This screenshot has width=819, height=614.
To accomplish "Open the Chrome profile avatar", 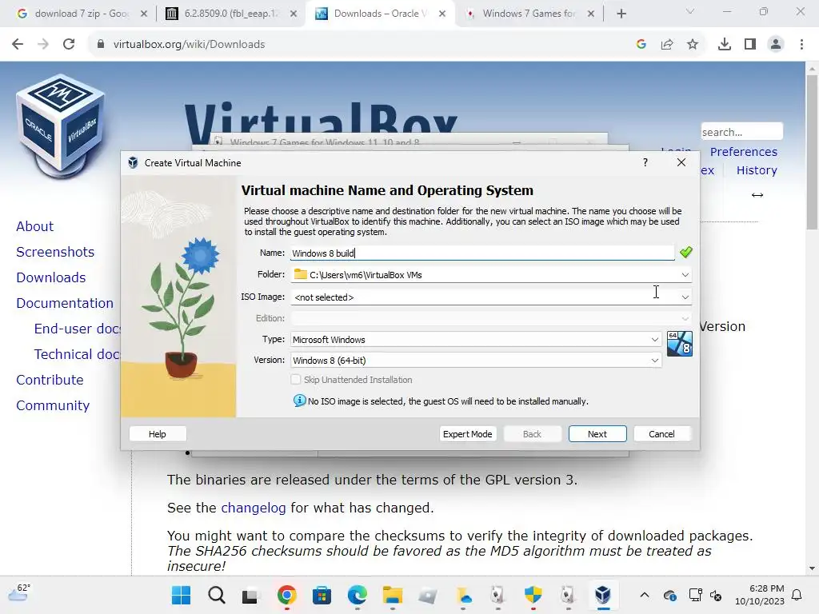I will click(x=776, y=45).
